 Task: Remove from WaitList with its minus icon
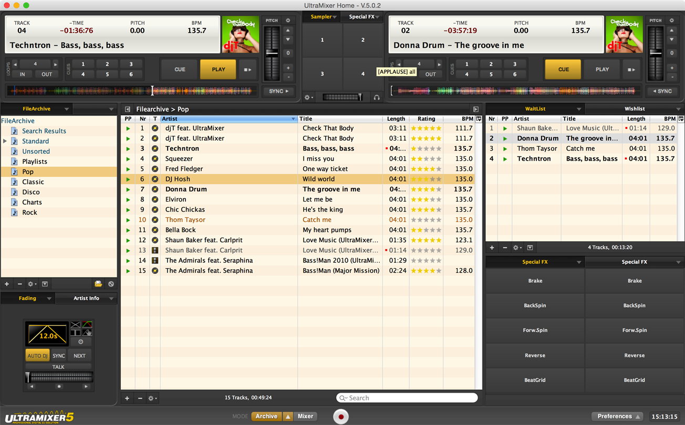click(504, 248)
